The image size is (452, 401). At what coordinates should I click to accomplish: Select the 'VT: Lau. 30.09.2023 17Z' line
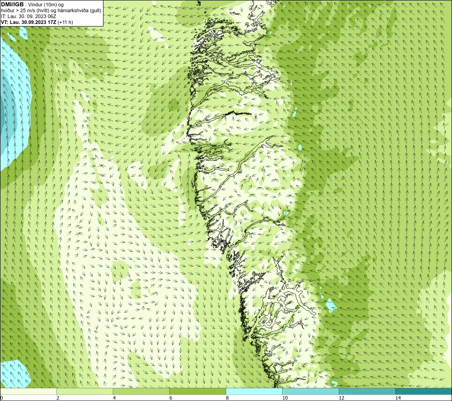(29, 22)
